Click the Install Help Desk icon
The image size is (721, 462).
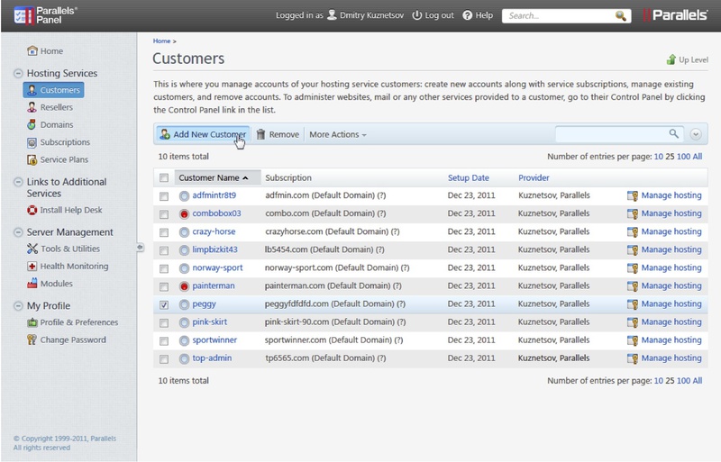[x=32, y=211]
